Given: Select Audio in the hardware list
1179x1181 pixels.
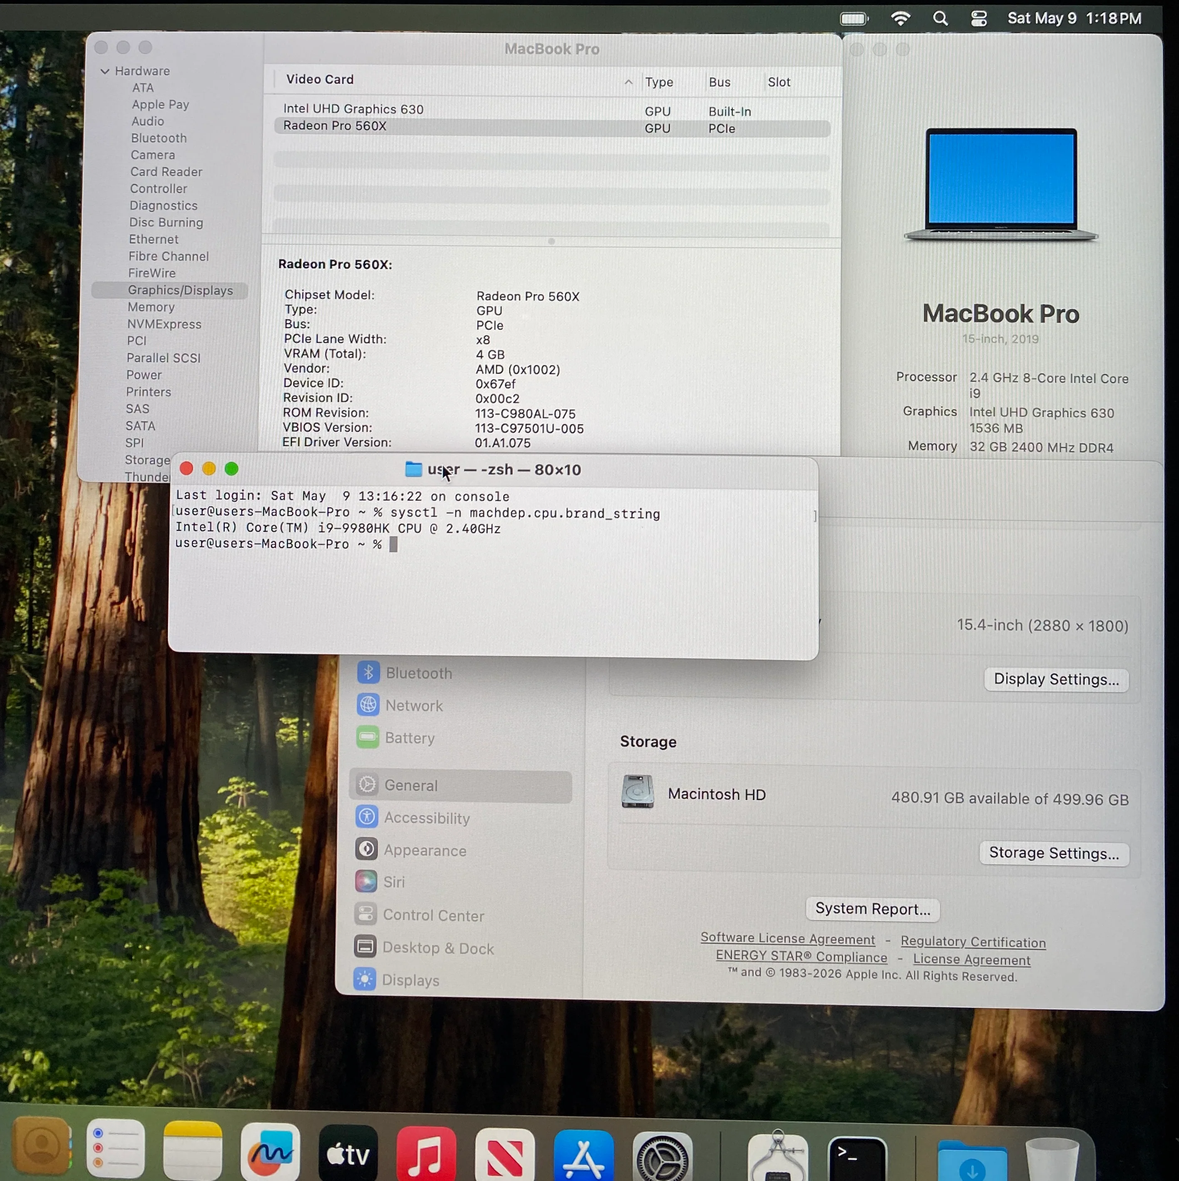Looking at the screenshot, I should (x=147, y=121).
